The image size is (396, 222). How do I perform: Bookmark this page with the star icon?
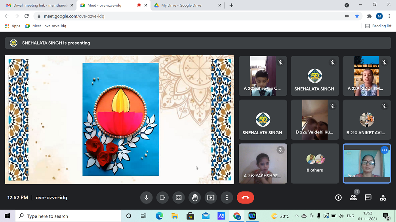357,16
